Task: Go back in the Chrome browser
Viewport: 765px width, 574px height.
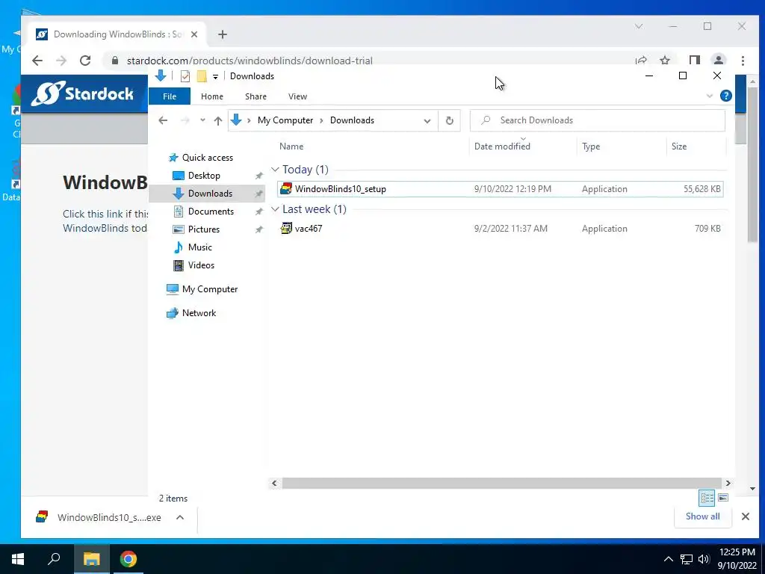Action: (x=37, y=61)
